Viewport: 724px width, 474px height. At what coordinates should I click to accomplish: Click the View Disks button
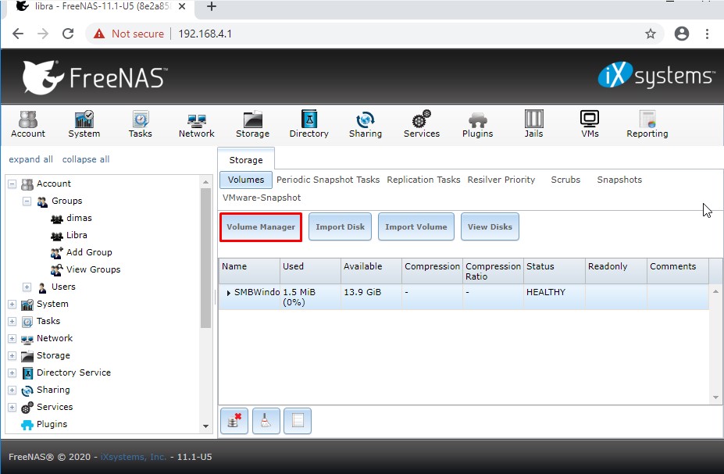(x=490, y=226)
